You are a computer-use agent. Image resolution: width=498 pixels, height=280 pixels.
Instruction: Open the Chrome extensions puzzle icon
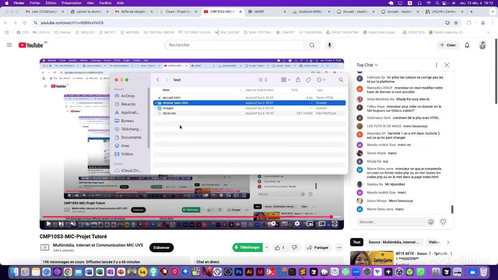coord(469,23)
